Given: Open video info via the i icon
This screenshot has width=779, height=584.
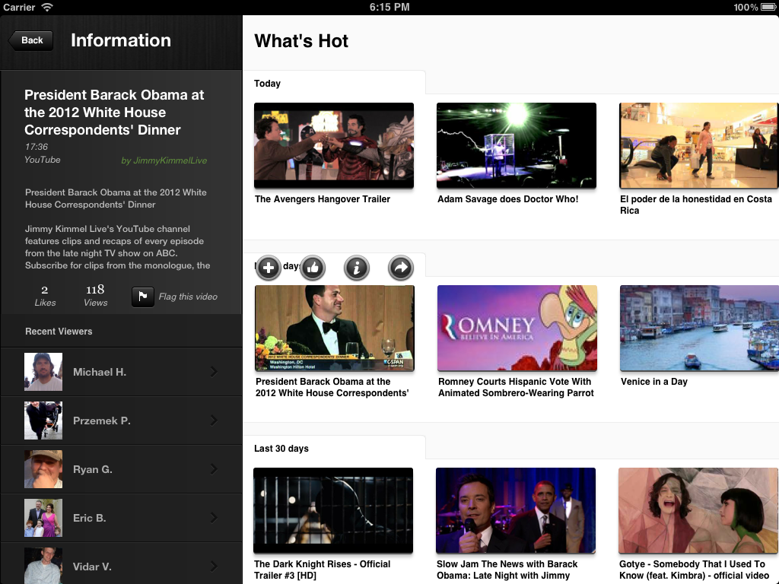Looking at the screenshot, I should (x=356, y=268).
